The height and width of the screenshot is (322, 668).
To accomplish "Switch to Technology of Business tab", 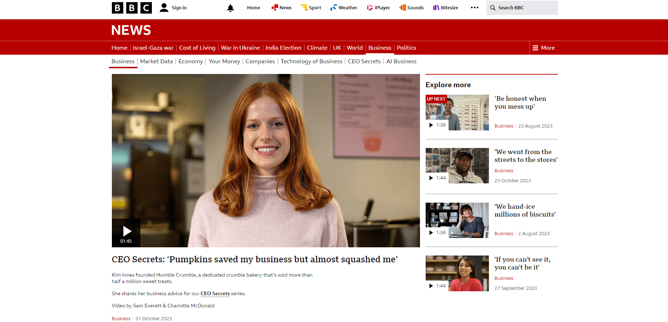I will tap(311, 61).
